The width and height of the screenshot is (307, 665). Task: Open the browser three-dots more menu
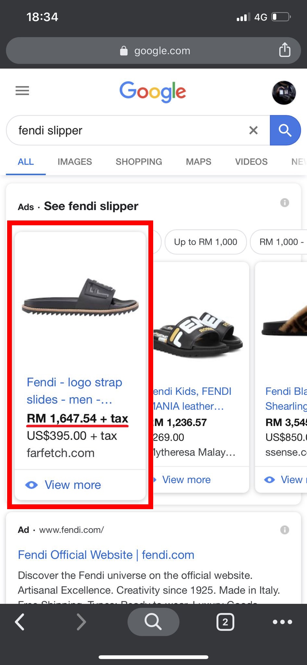[282, 622]
